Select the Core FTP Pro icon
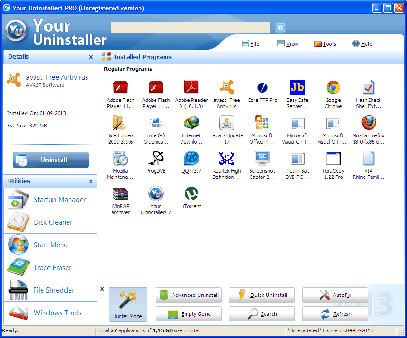This screenshot has height=338, width=407. click(262, 87)
